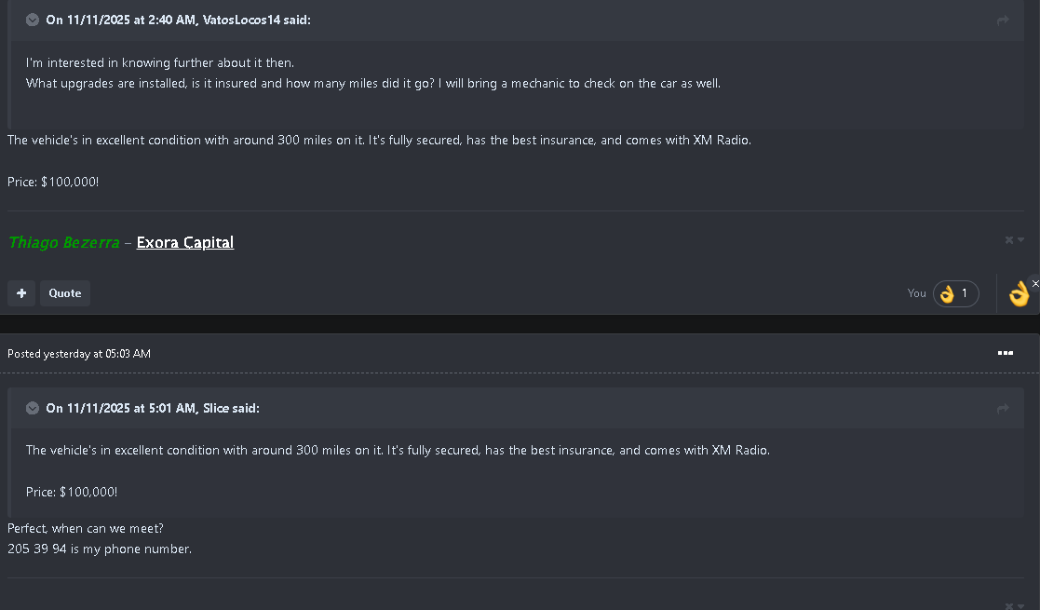Open the 'Posted yesterday at 05:03 AM' permalink
Screen dimensions: 1040x610
79,354
